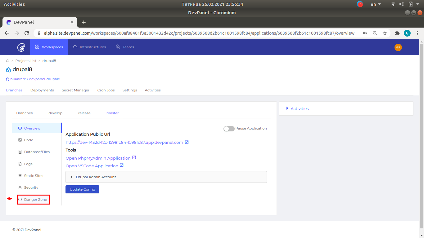Click the Update Config button

[x=82, y=189]
